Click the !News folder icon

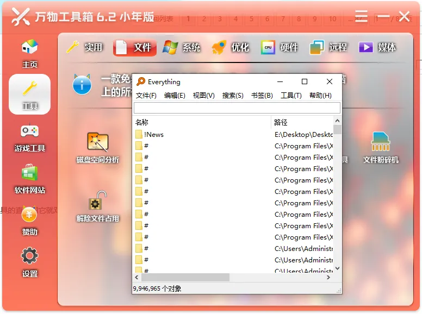pyautogui.click(x=139, y=134)
